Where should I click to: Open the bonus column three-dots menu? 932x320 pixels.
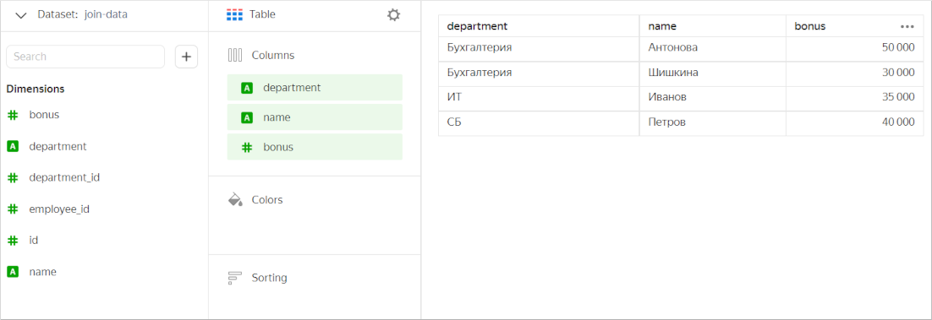(x=907, y=27)
